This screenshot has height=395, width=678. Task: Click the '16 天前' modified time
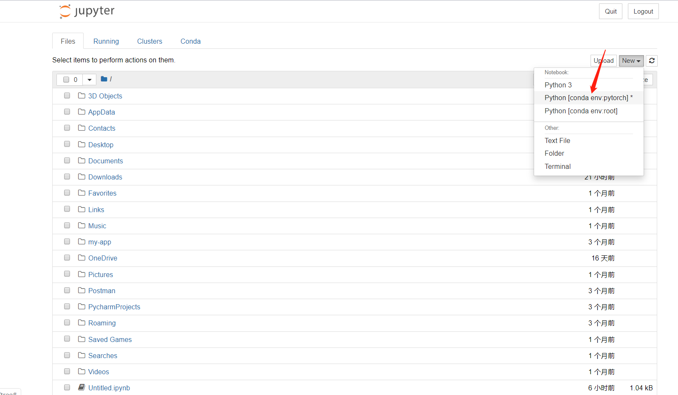603,258
